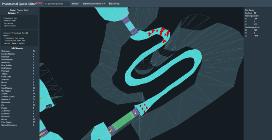Click the Scientist count row
Viewport: 272px width, 140px height.
[x=18, y=79]
